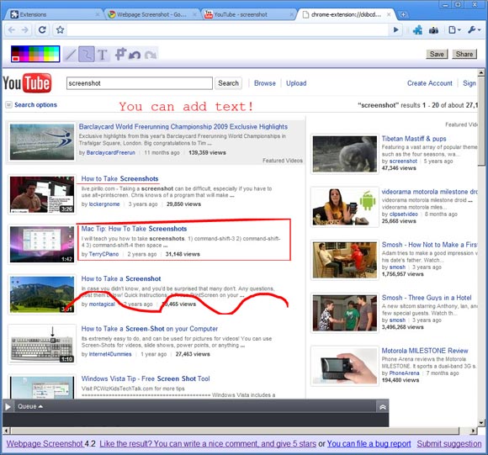Close the YouTube - screenshot tab
The width and height of the screenshot is (488, 455).
point(292,14)
